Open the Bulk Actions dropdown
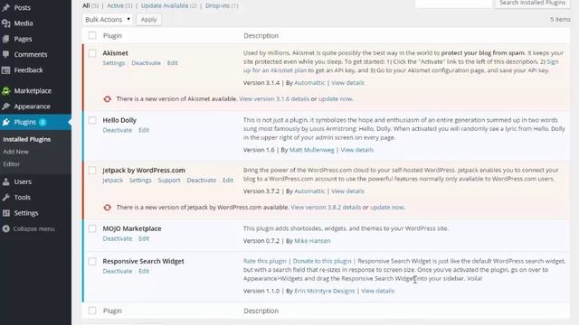The width and height of the screenshot is (579, 325). (x=108, y=20)
